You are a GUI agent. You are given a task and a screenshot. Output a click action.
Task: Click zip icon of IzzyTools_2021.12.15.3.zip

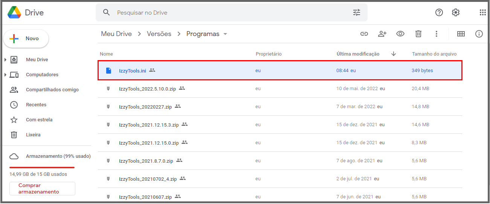click(x=108, y=125)
